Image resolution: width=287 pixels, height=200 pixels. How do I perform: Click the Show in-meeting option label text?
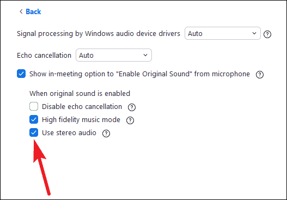click(x=139, y=74)
